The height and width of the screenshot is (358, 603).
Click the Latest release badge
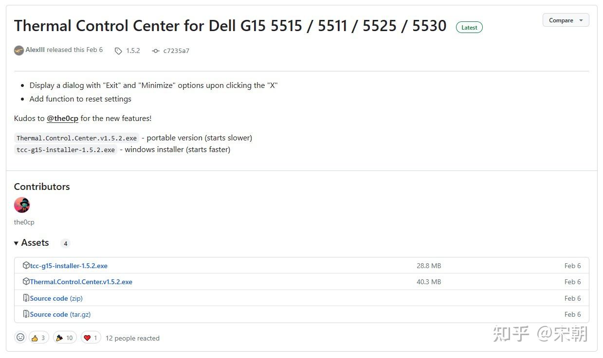[469, 28]
